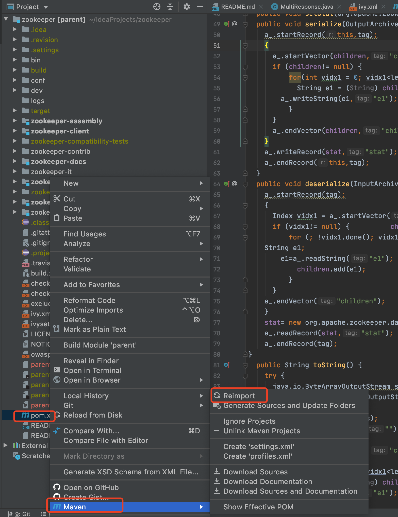Image resolution: width=398 pixels, height=517 pixels.
Task: Click the Mark as Plain Text icon
Action: coord(56,329)
